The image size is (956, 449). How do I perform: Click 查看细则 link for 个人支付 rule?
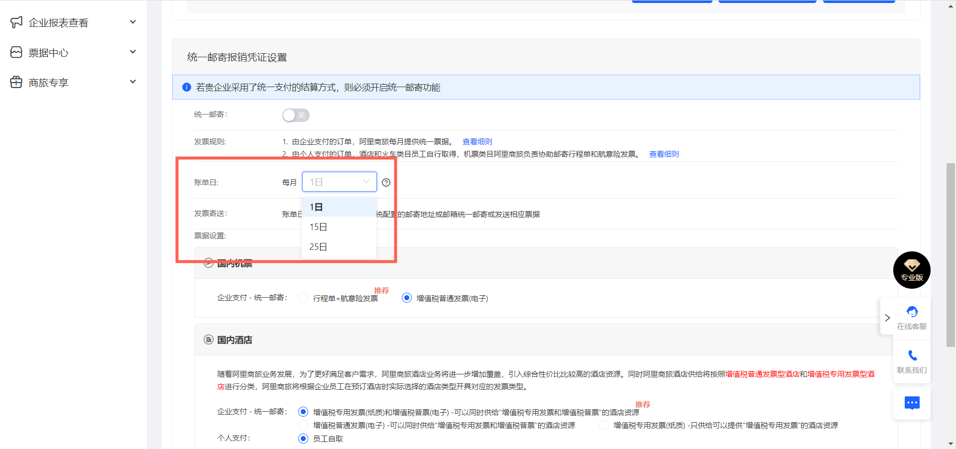tap(664, 154)
